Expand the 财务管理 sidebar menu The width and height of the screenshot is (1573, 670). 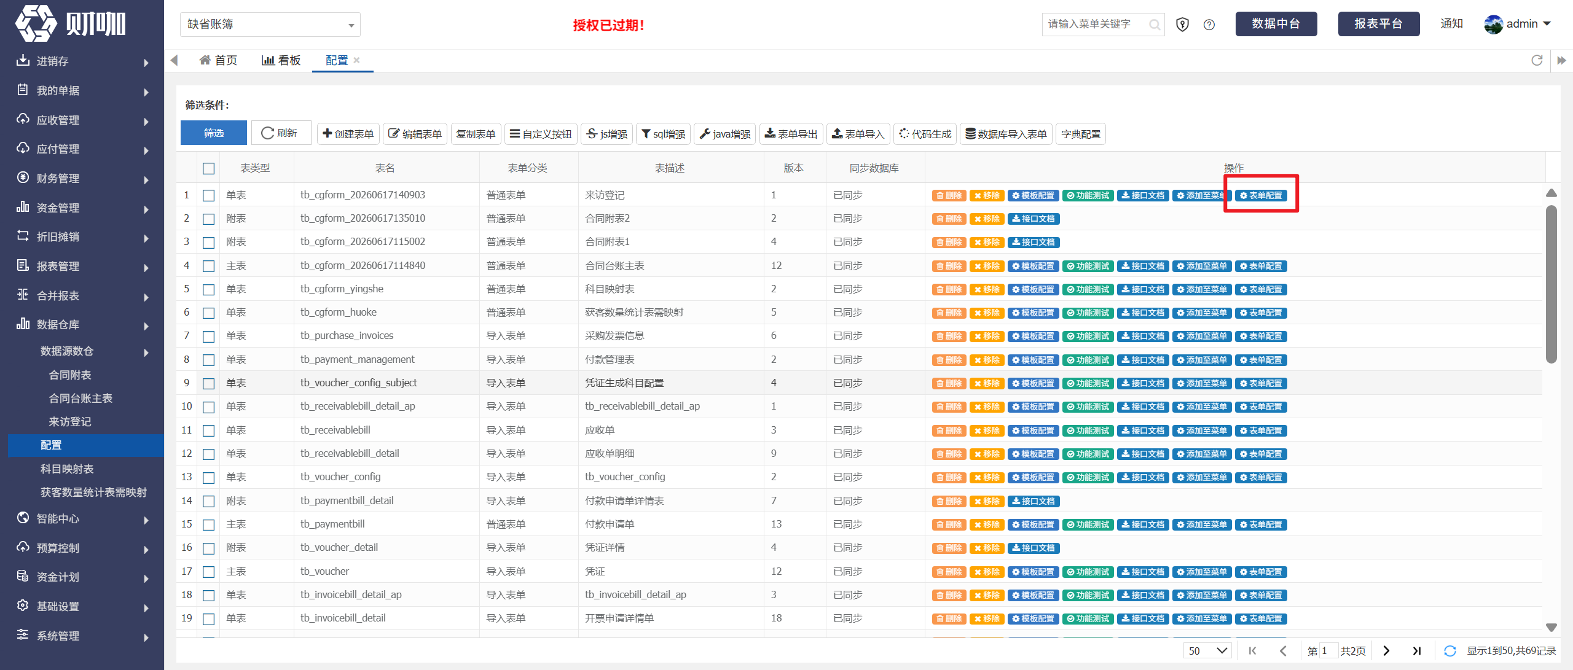[x=82, y=179]
